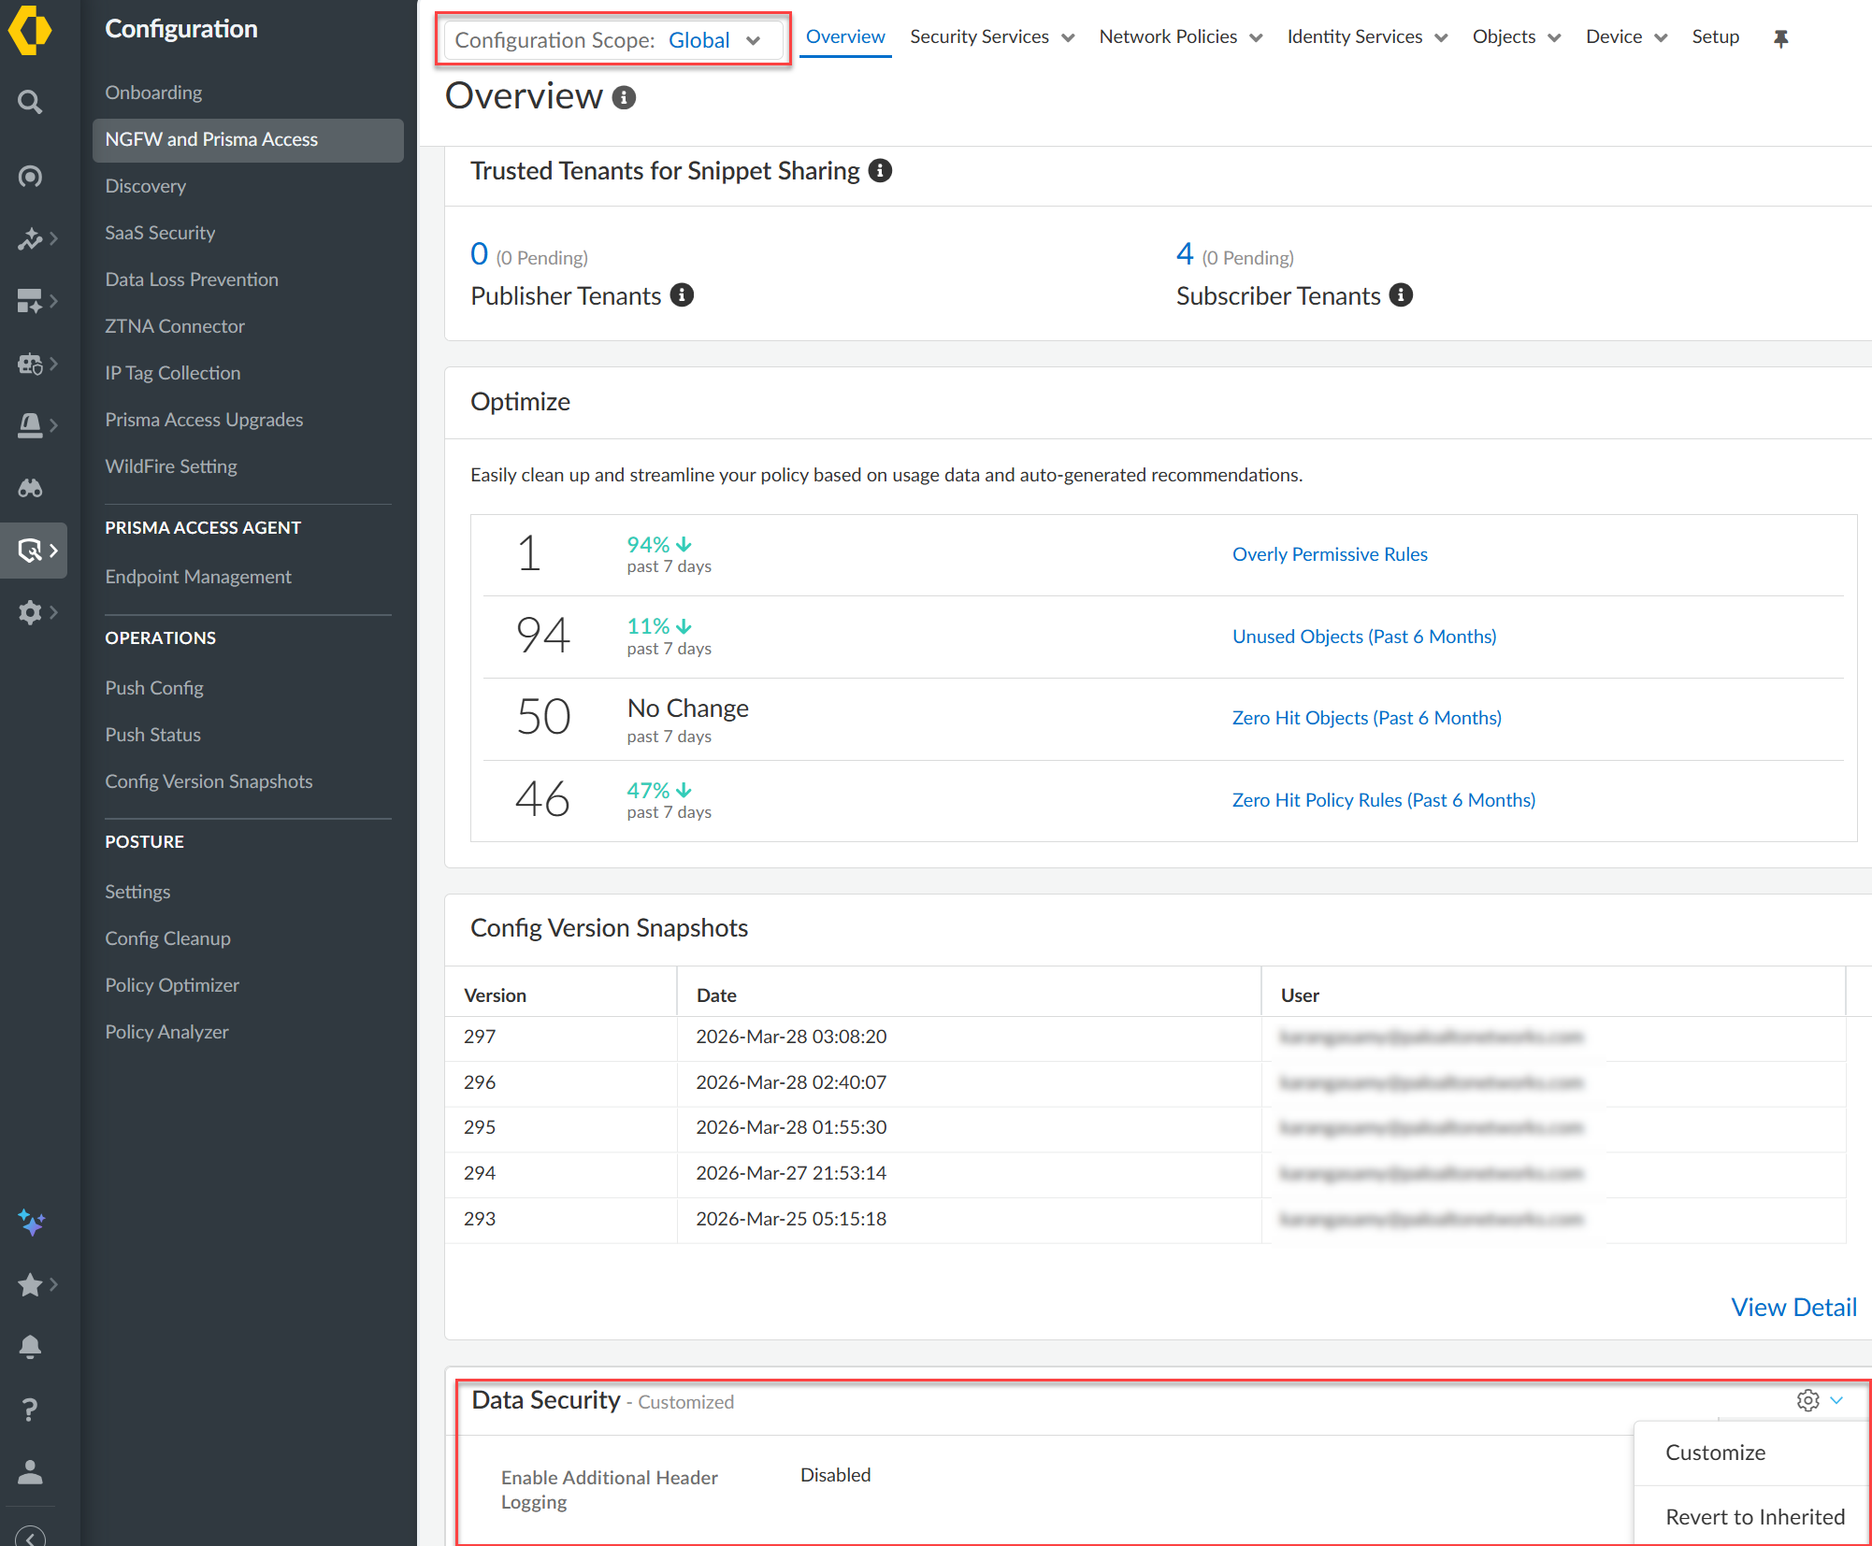Click info icon next to Subscriber Tenants
The image size is (1872, 1546).
pyautogui.click(x=1401, y=295)
